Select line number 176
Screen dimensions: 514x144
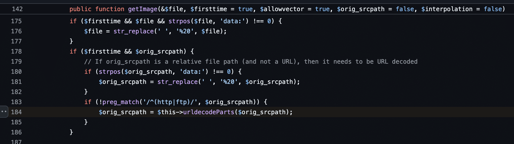tap(17, 31)
